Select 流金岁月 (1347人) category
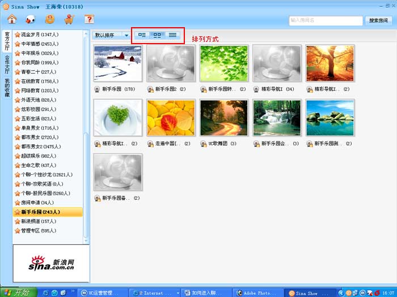 pyautogui.click(x=48, y=35)
